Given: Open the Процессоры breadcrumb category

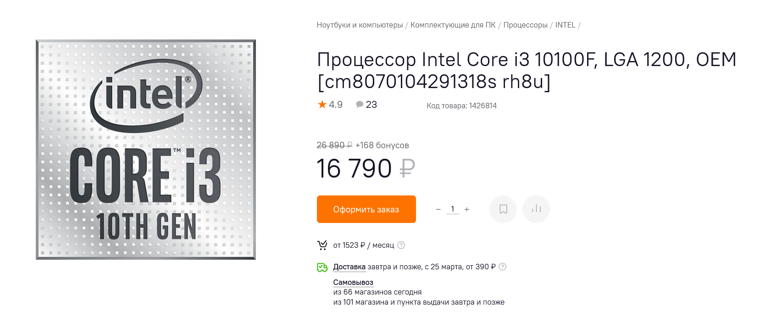Looking at the screenshot, I should 525,25.
